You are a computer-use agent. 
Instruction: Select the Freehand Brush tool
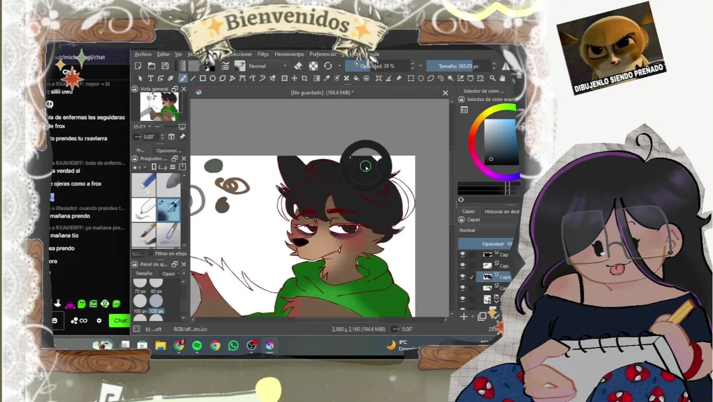pyautogui.click(x=182, y=78)
